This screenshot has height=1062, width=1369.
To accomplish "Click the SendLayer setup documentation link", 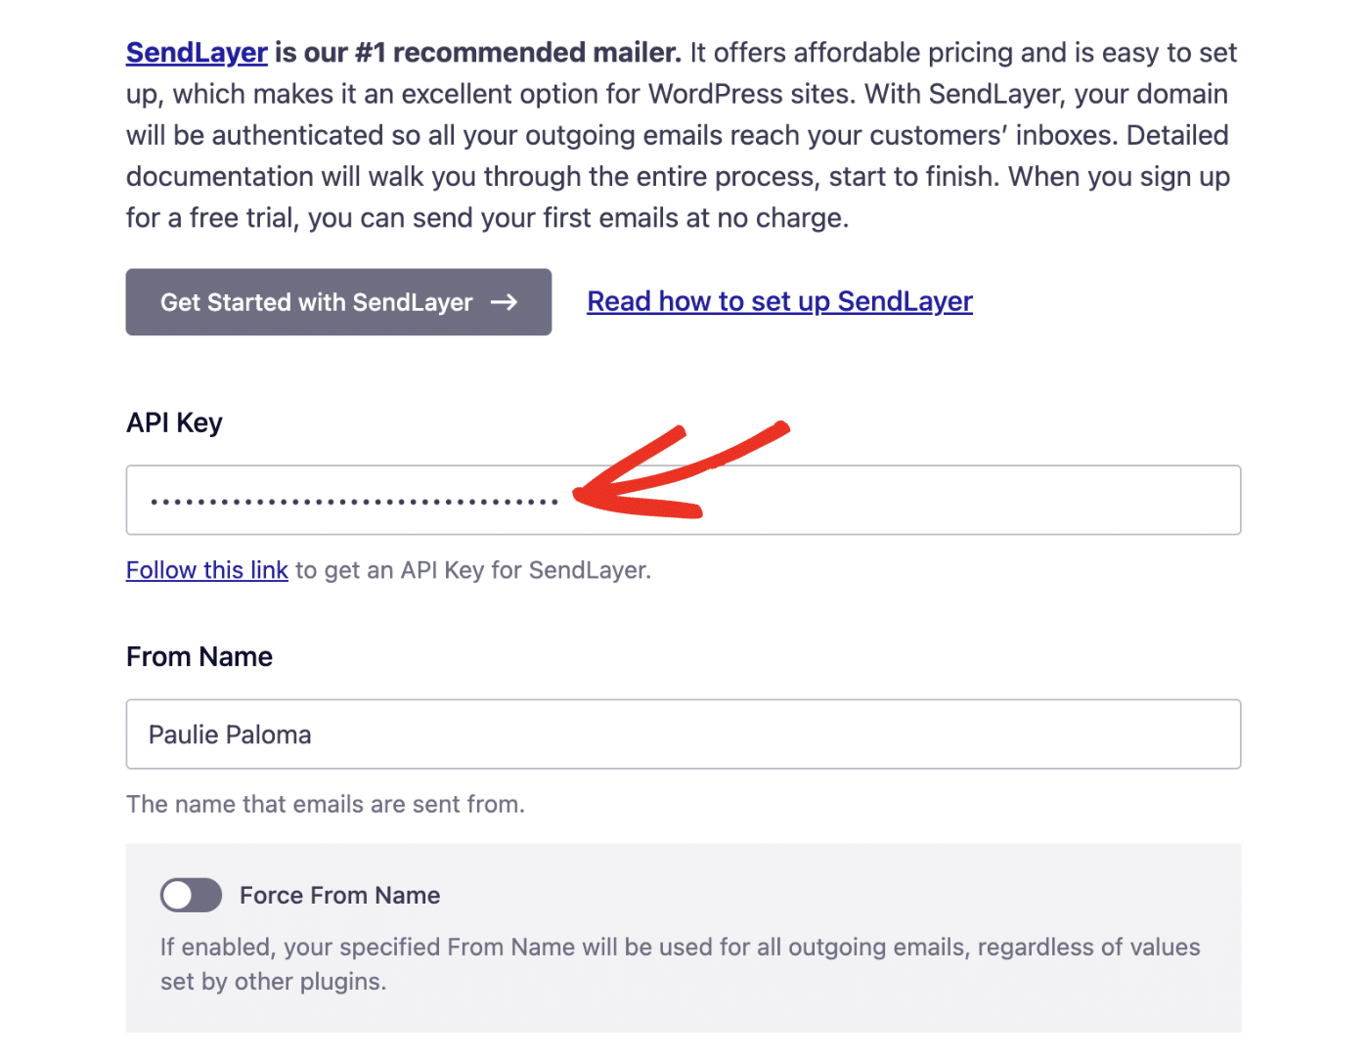I will click(x=779, y=301).
